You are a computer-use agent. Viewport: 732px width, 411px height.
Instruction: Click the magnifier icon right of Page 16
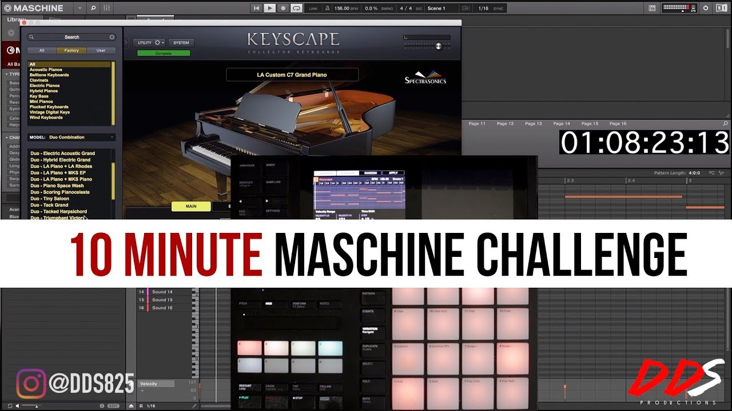pyautogui.click(x=726, y=123)
